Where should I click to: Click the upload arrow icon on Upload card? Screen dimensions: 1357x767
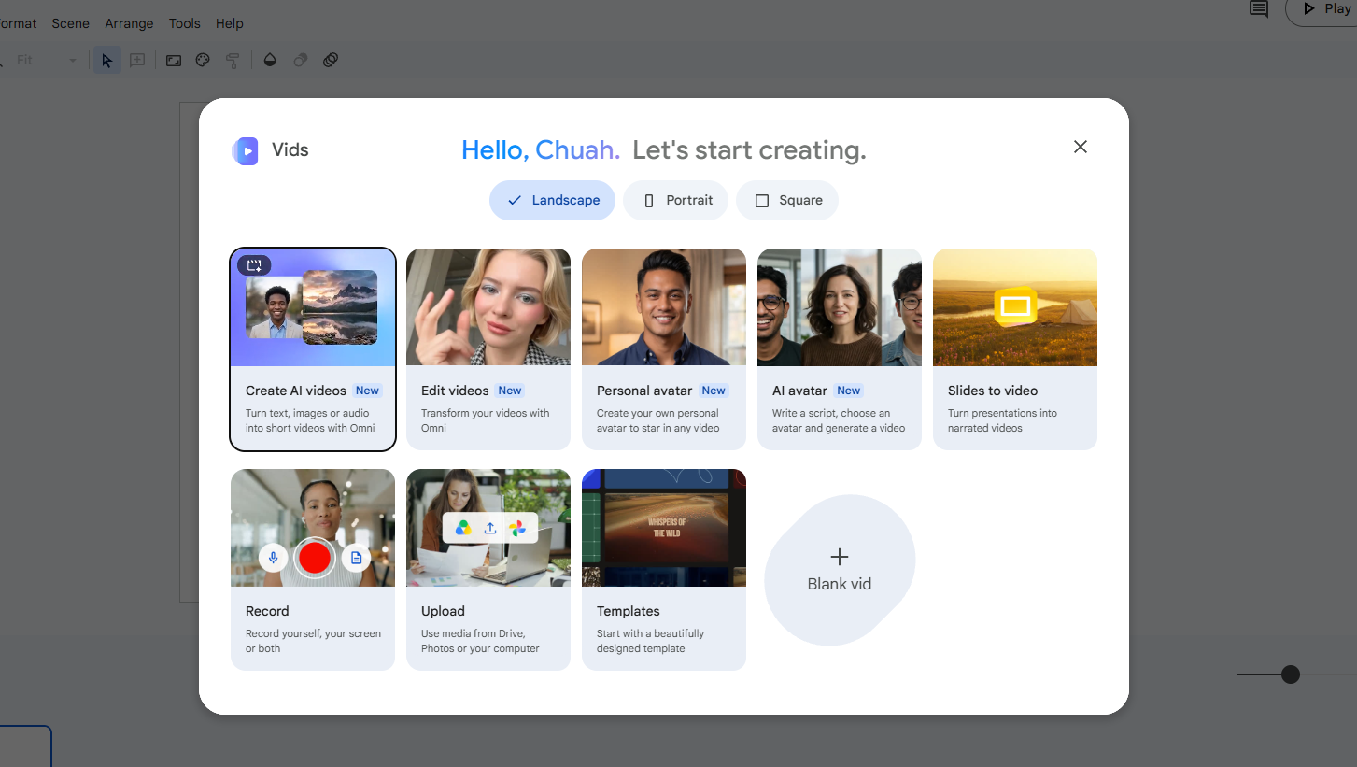490,528
